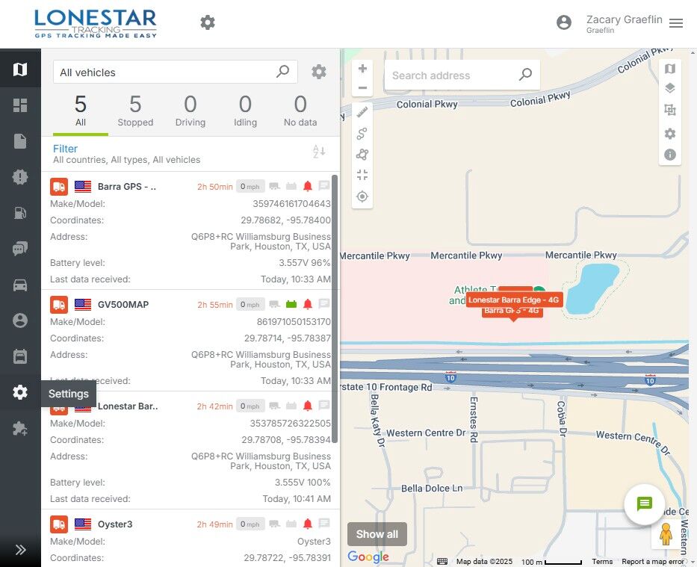Click Lonestar Barra Edge - 4G map marker
The height and width of the screenshot is (567, 697).
coord(514,300)
